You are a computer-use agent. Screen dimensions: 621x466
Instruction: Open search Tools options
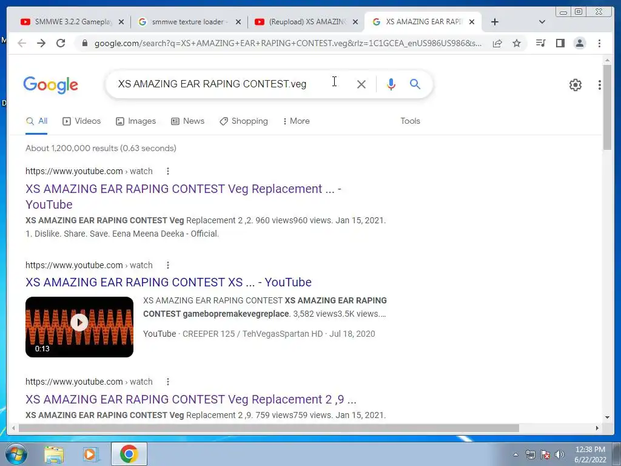pyautogui.click(x=411, y=121)
